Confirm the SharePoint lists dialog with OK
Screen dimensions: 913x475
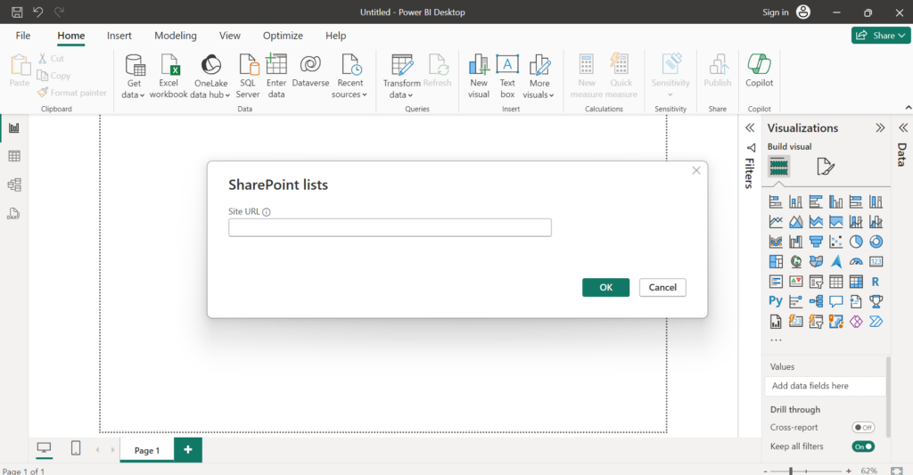click(x=605, y=288)
